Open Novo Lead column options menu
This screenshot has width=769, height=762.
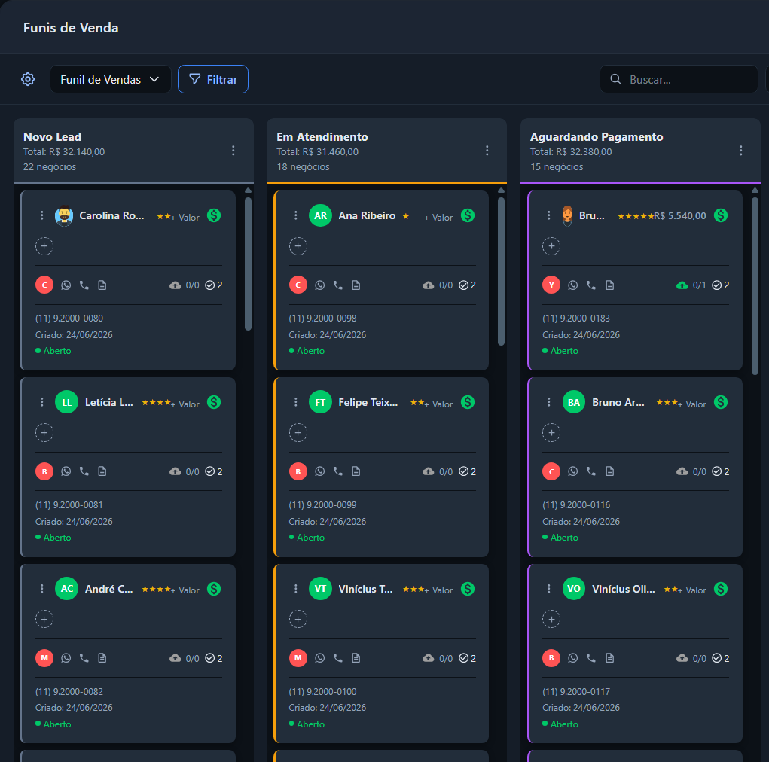pyautogui.click(x=233, y=151)
